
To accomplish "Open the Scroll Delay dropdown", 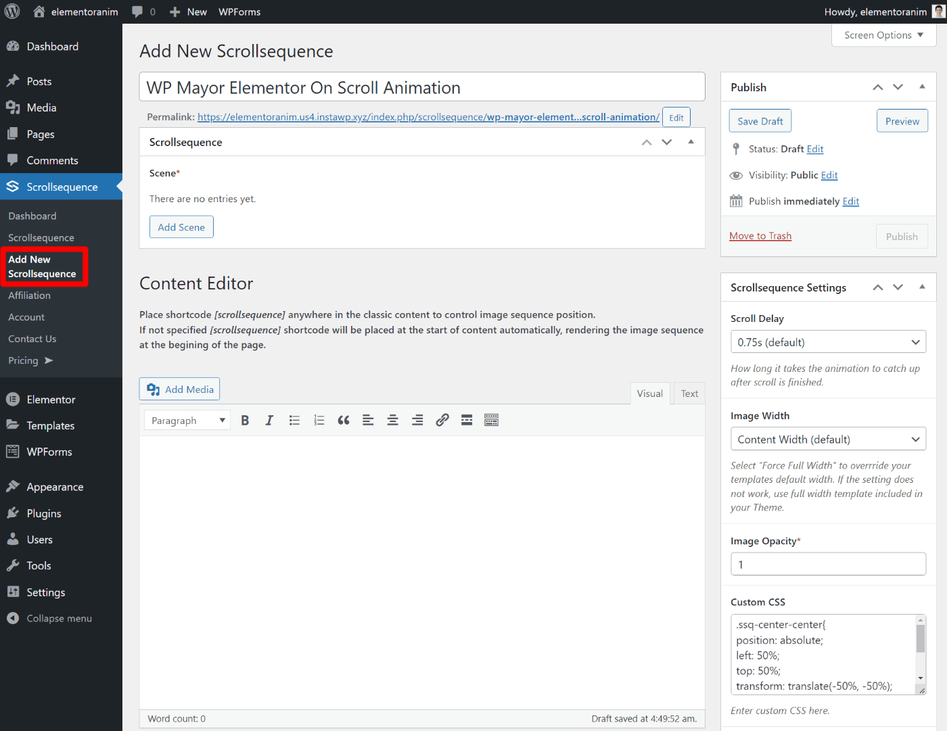I will [x=828, y=342].
